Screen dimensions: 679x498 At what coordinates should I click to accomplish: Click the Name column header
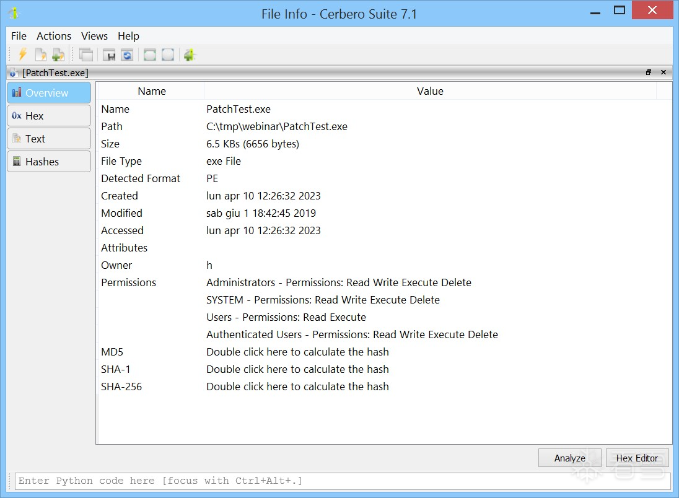coord(152,91)
